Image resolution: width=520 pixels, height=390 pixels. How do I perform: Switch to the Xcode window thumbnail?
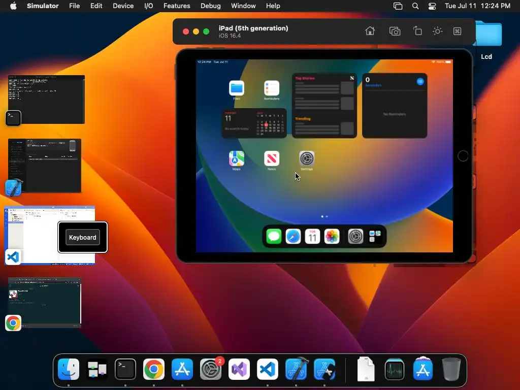point(45,166)
